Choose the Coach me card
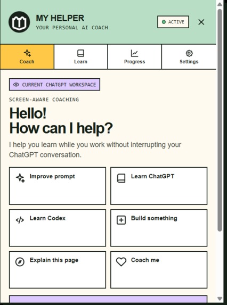This screenshot has width=227, height=305. [x=159, y=269]
